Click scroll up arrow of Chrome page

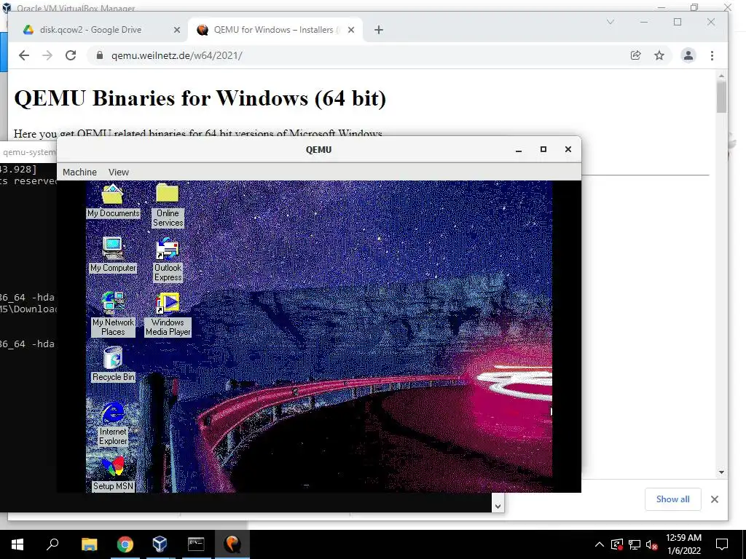click(x=722, y=76)
